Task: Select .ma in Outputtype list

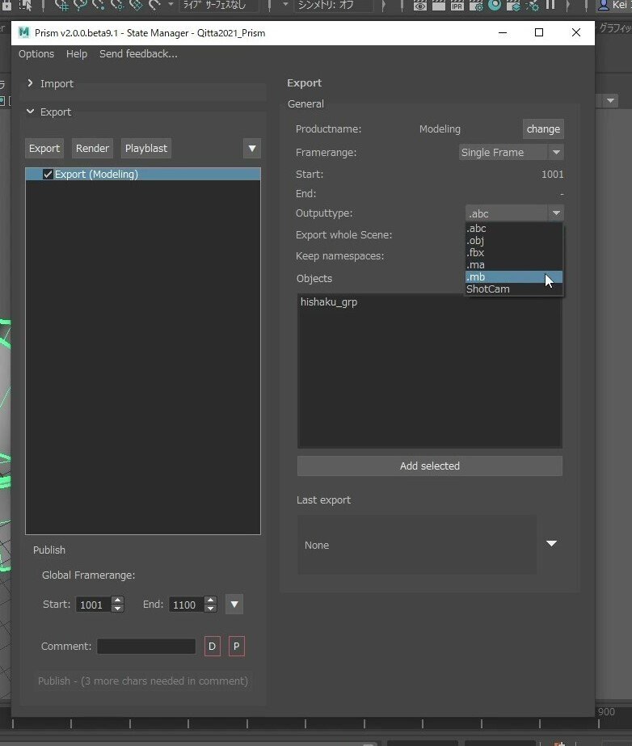Action: click(x=514, y=264)
